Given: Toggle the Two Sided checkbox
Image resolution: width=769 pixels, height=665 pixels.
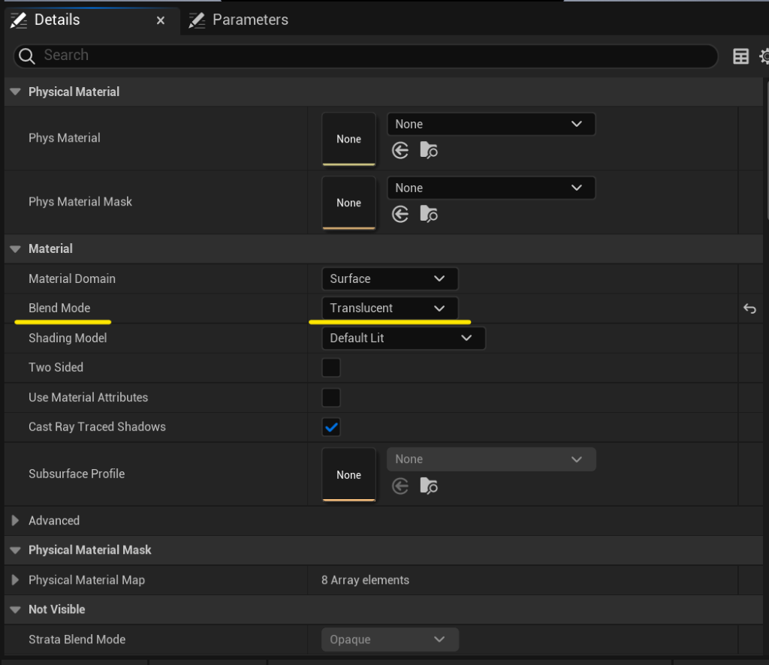Looking at the screenshot, I should click(x=331, y=368).
